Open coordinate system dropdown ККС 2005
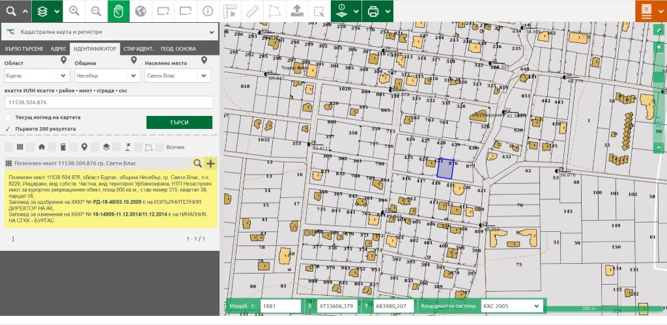Viewport: 667px width, 325px height. pyautogui.click(x=511, y=305)
